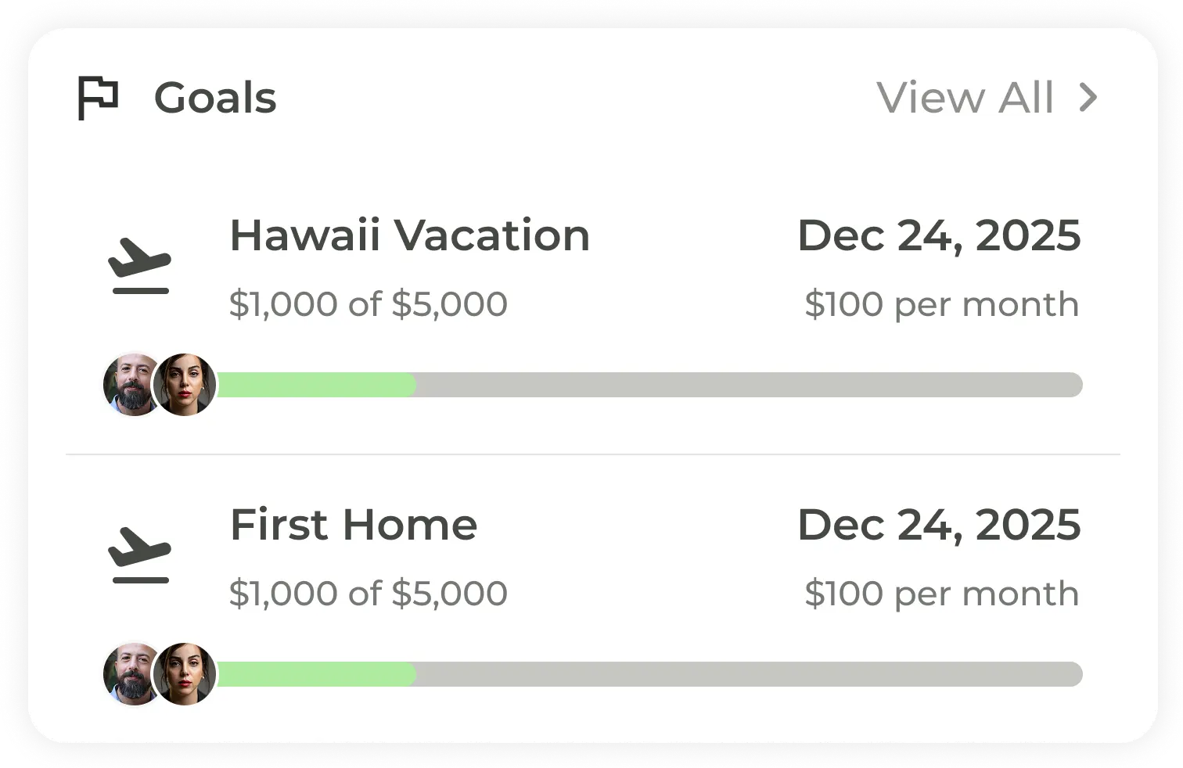Select woman avatar on Hawaii Vacation
This screenshot has width=1183, height=768.
(186, 384)
